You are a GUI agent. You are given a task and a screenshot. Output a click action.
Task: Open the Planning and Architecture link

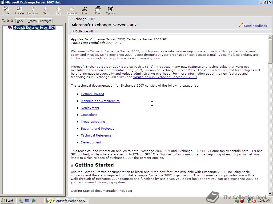(100, 101)
